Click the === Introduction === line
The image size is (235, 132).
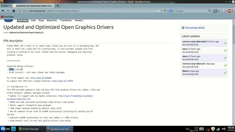[x=17, y=87]
